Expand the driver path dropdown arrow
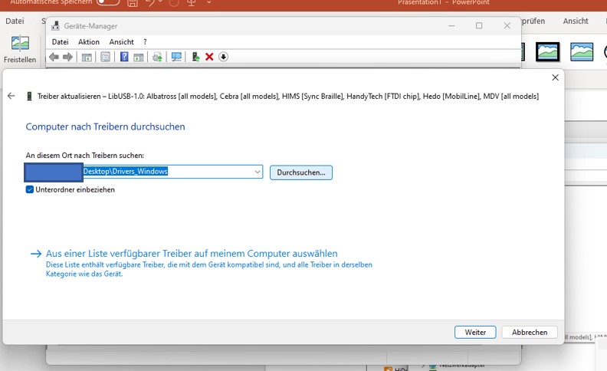Screen dimensions: 607x371 click(x=257, y=172)
